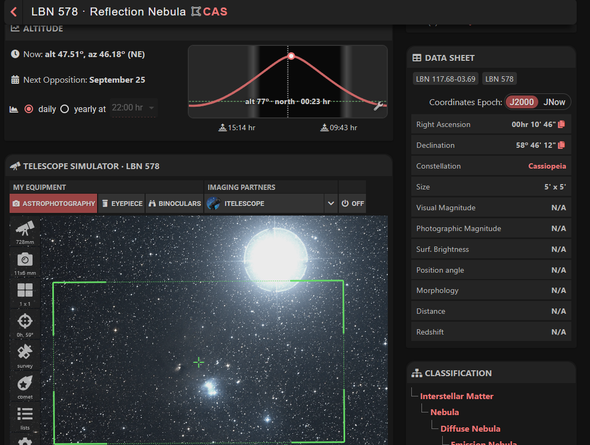
Task: Open the survey satellite tool
Action: (x=25, y=355)
